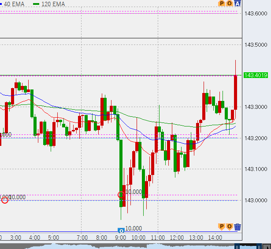The image size is (271, 249).
Task: Click the upper P position marker icon
Action: 222,4
